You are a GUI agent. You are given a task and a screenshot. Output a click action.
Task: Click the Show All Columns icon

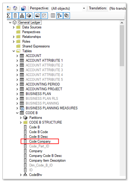coord(53,15)
